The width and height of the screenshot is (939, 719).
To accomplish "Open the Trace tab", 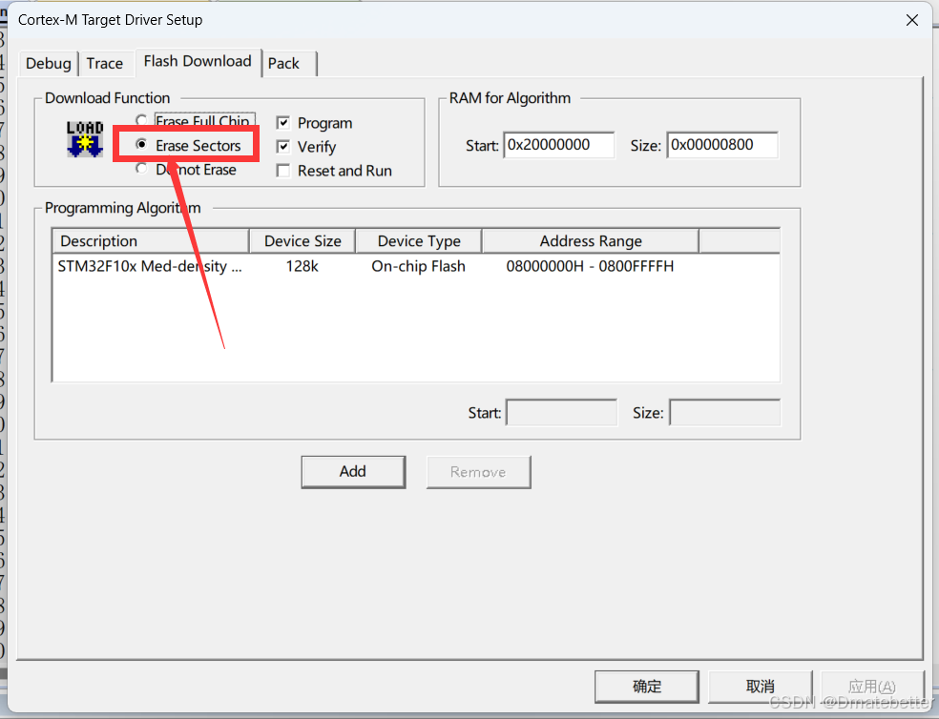I will pos(105,63).
